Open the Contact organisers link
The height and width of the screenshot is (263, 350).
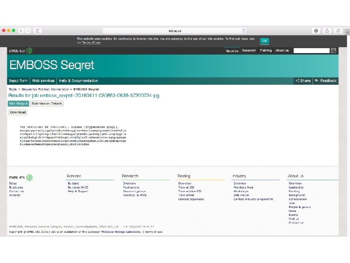coord(191,199)
